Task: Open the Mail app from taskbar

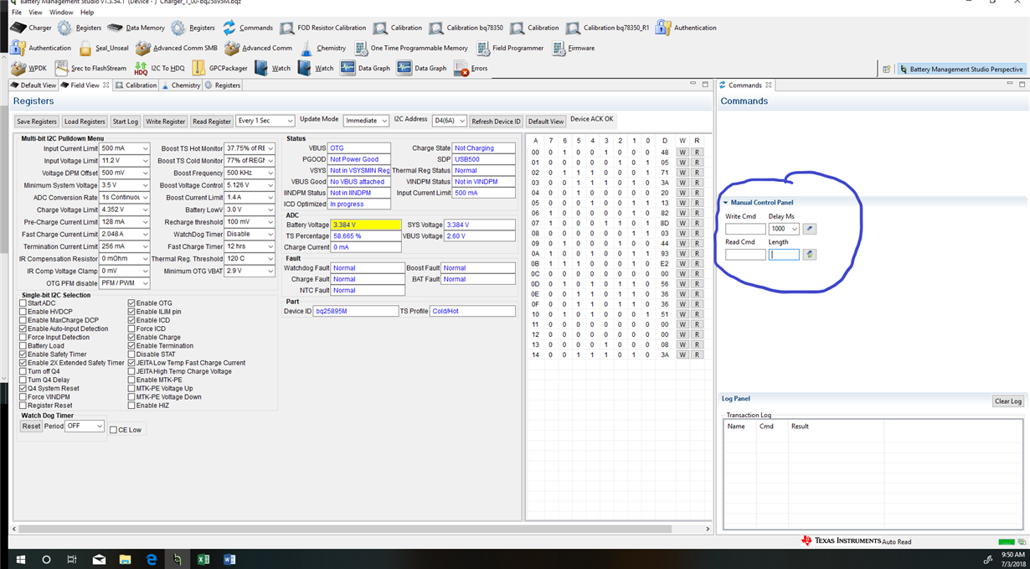Action: tap(99, 559)
